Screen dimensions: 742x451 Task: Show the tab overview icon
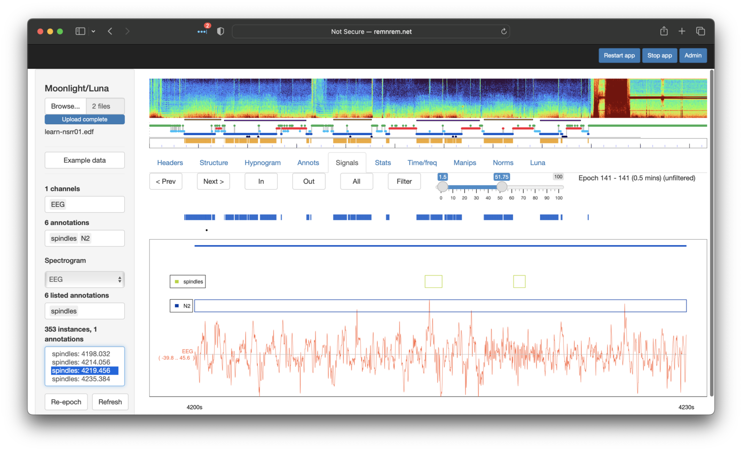[701, 31]
